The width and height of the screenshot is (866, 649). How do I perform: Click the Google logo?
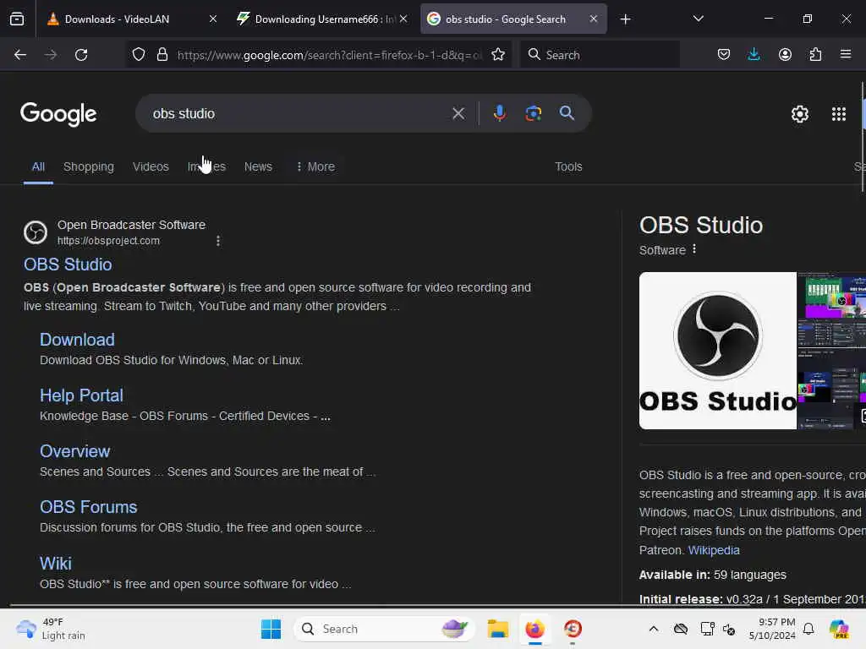(58, 114)
